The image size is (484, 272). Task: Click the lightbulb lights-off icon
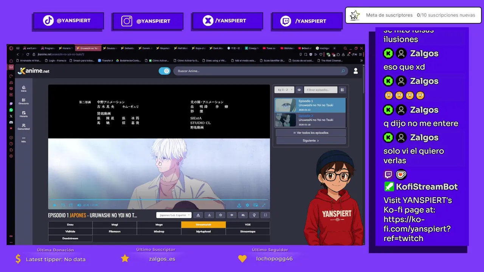(254, 215)
